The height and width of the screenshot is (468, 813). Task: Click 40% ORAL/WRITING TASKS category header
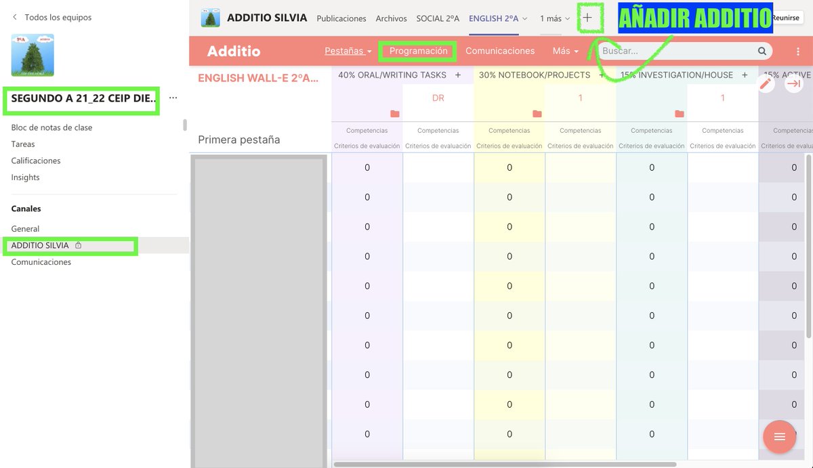(392, 75)
